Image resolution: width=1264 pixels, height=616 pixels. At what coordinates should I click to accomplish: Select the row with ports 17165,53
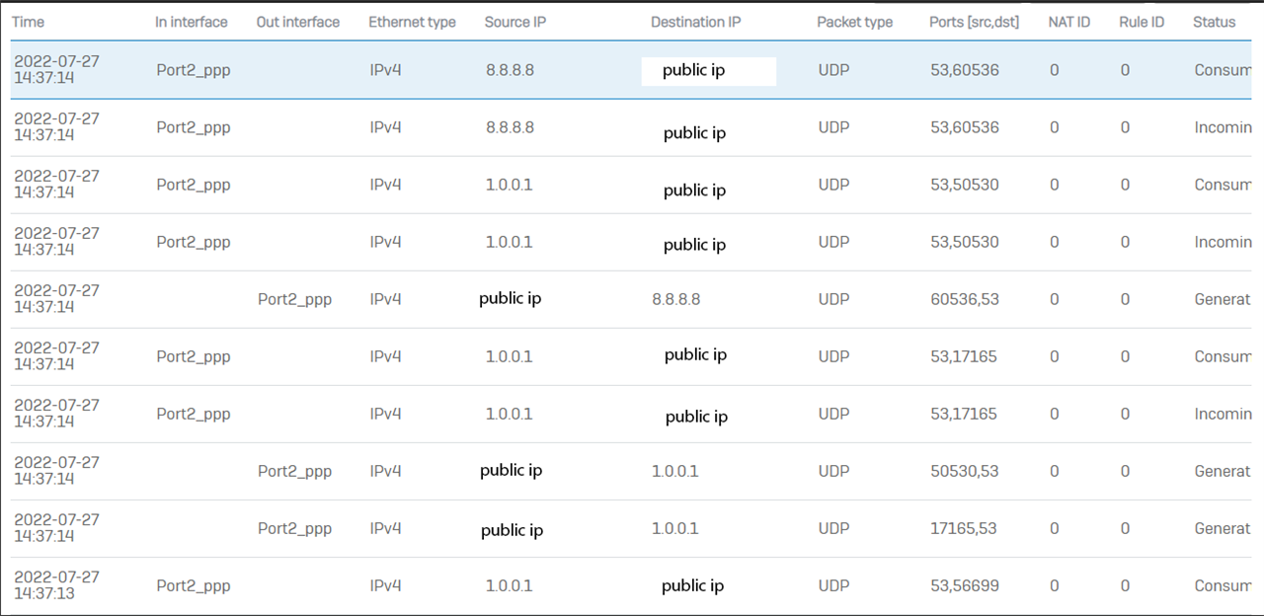coord(632,528)
